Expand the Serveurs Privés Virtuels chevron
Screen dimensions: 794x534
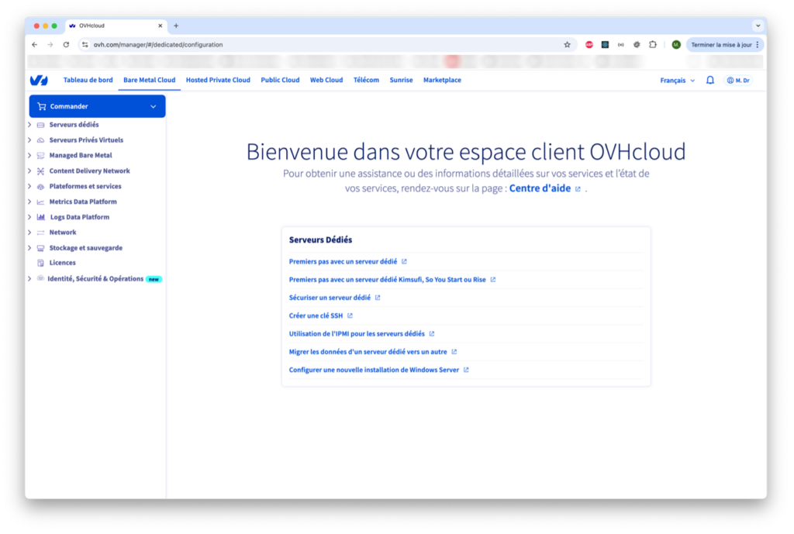click(x=29, y=140)
